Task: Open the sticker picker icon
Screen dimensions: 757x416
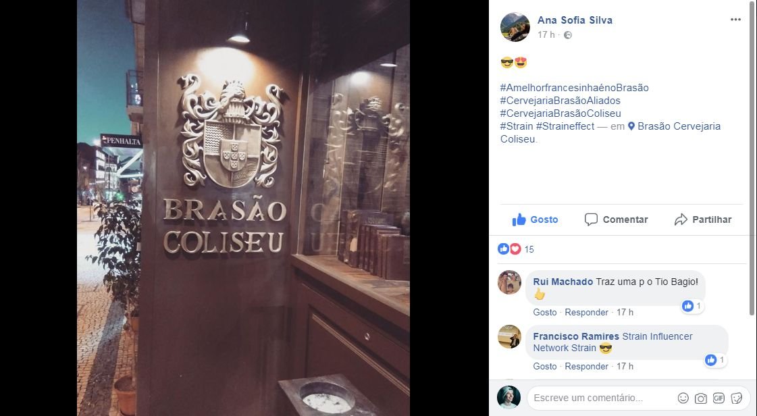Action: (736, 398)
